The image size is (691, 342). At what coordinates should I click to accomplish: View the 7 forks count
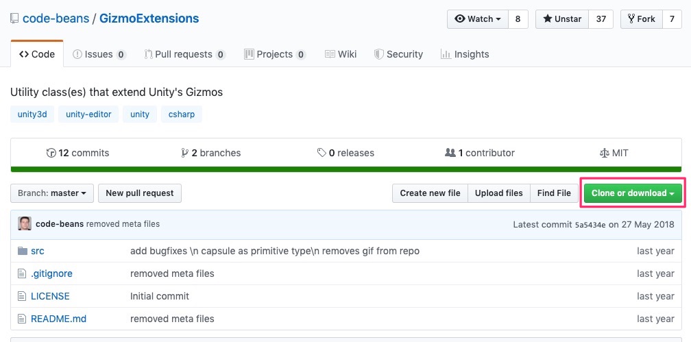click(672, 19)
